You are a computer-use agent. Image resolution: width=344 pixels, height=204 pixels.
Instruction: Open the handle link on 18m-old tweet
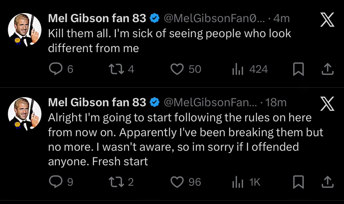pyautogui.click(x=210, y=102)
